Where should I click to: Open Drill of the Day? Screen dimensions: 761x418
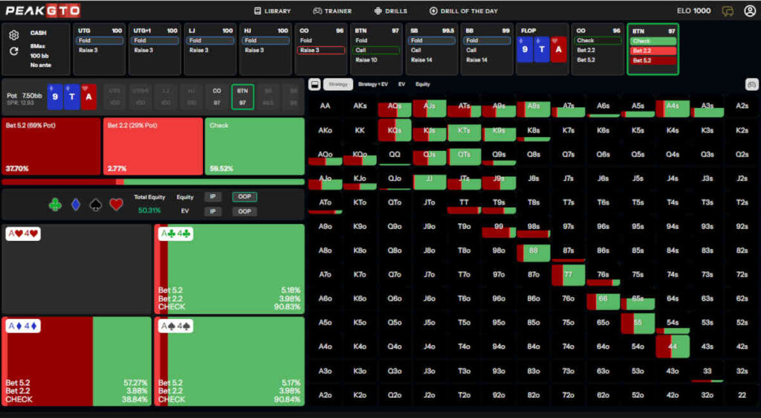tap(463, 11)
